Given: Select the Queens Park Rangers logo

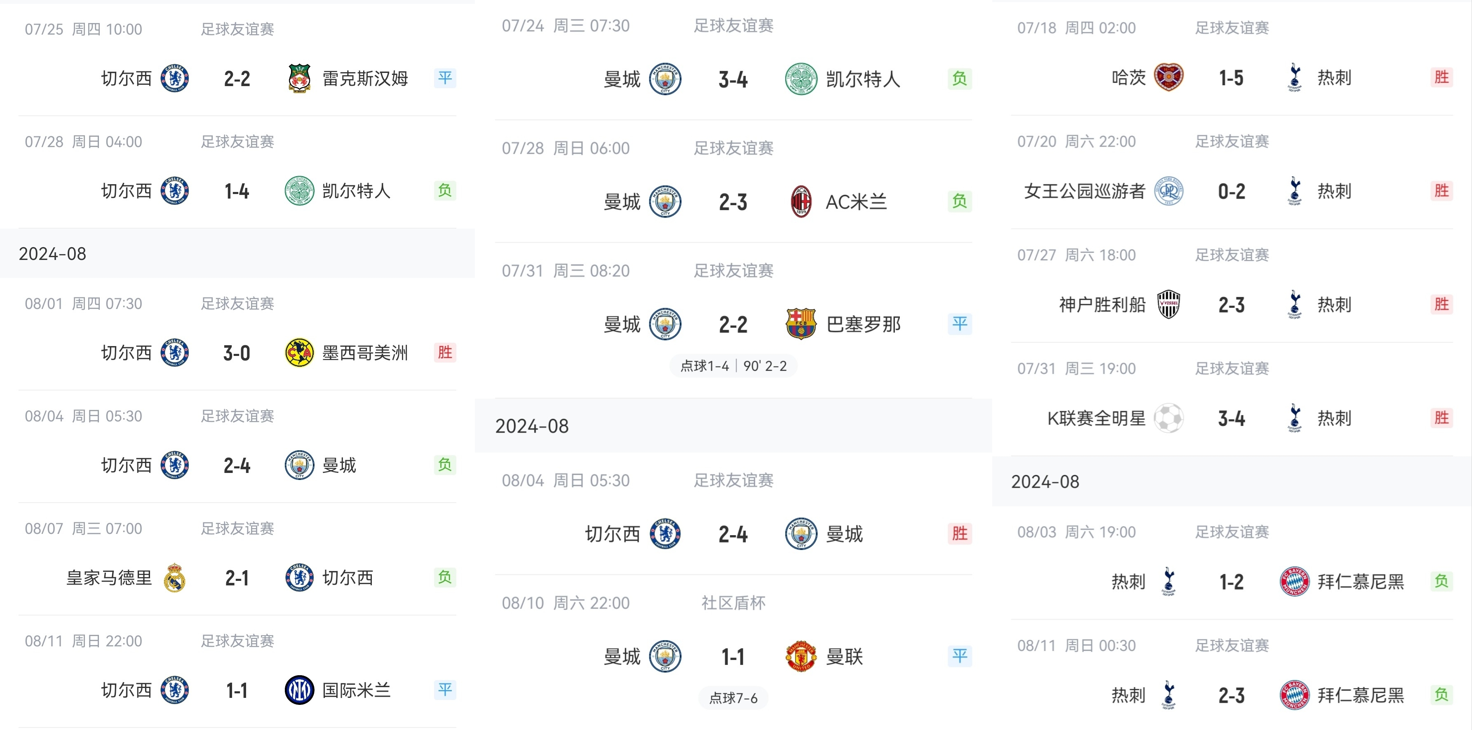Looking at the screenshot, I should [1169, 191].
